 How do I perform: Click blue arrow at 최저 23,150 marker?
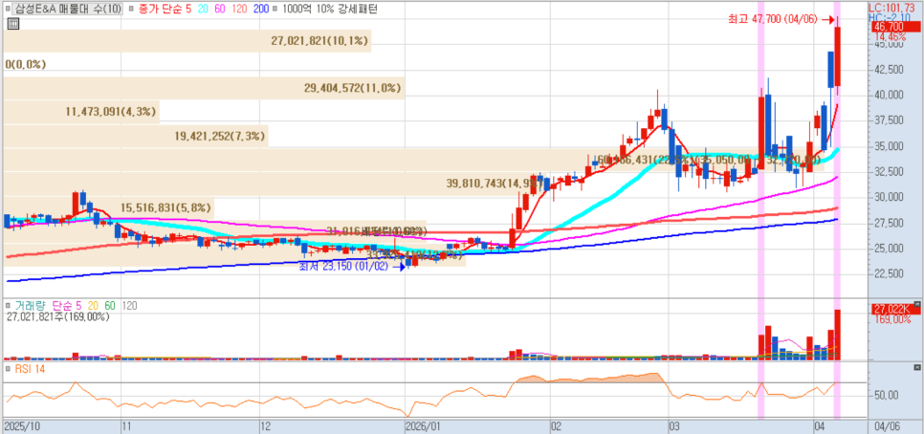[400, 267]
